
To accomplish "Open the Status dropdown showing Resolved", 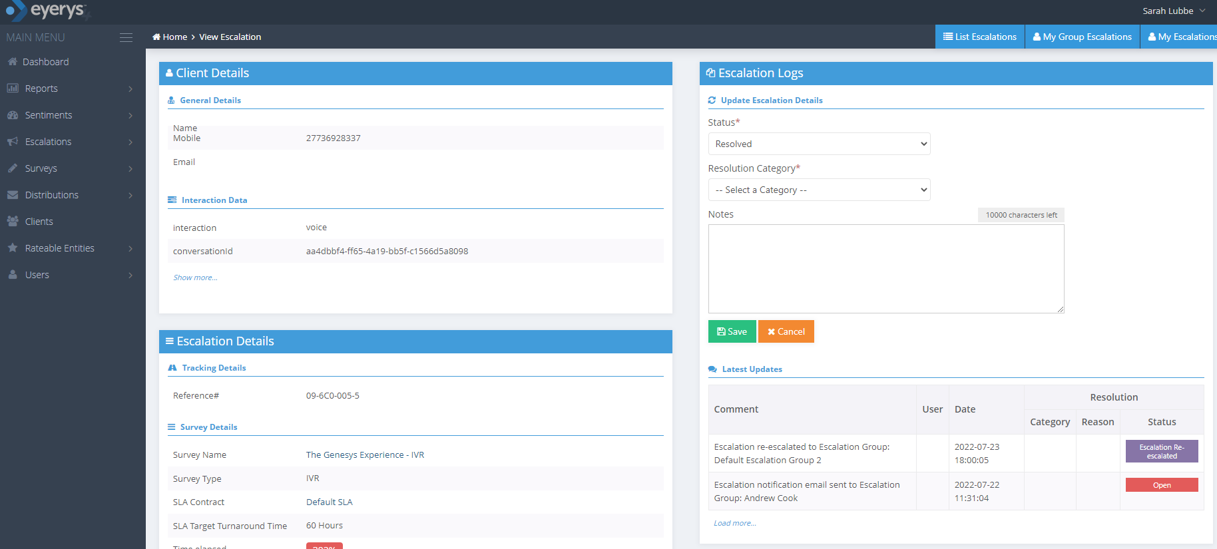I will [x=819, y=144].
